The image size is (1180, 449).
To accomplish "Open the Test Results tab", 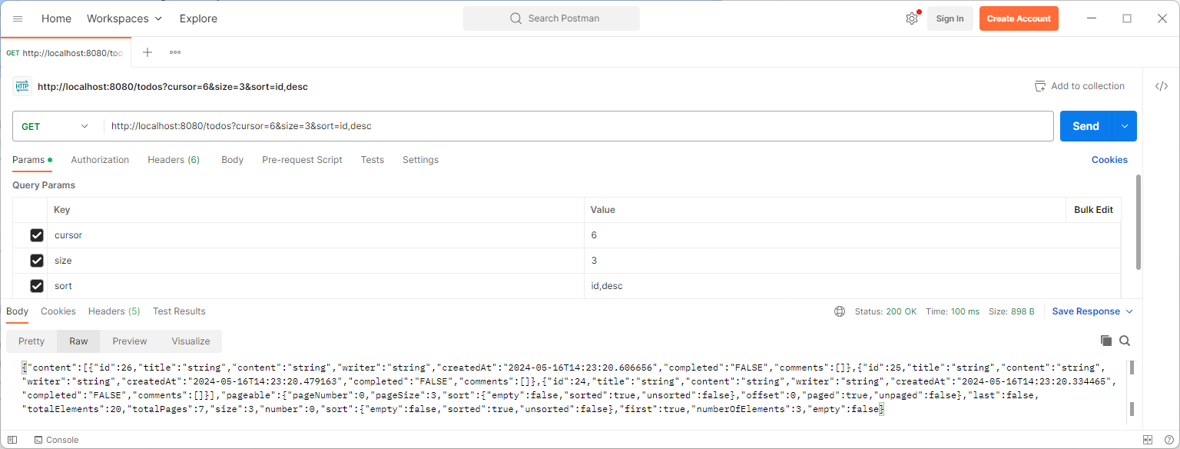I will (x=179, y=311).
